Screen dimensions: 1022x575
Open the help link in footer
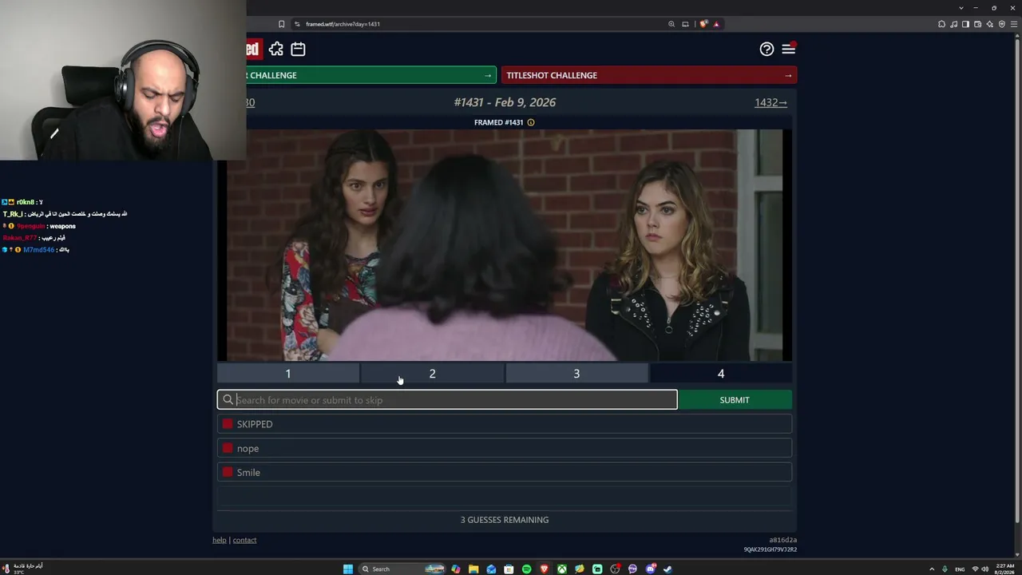point(220,541)
